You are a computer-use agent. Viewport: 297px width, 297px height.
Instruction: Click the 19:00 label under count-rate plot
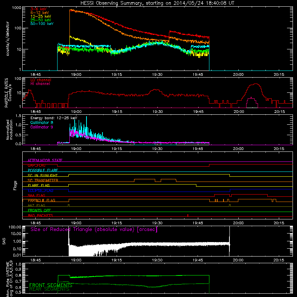[x=76, y=75]
